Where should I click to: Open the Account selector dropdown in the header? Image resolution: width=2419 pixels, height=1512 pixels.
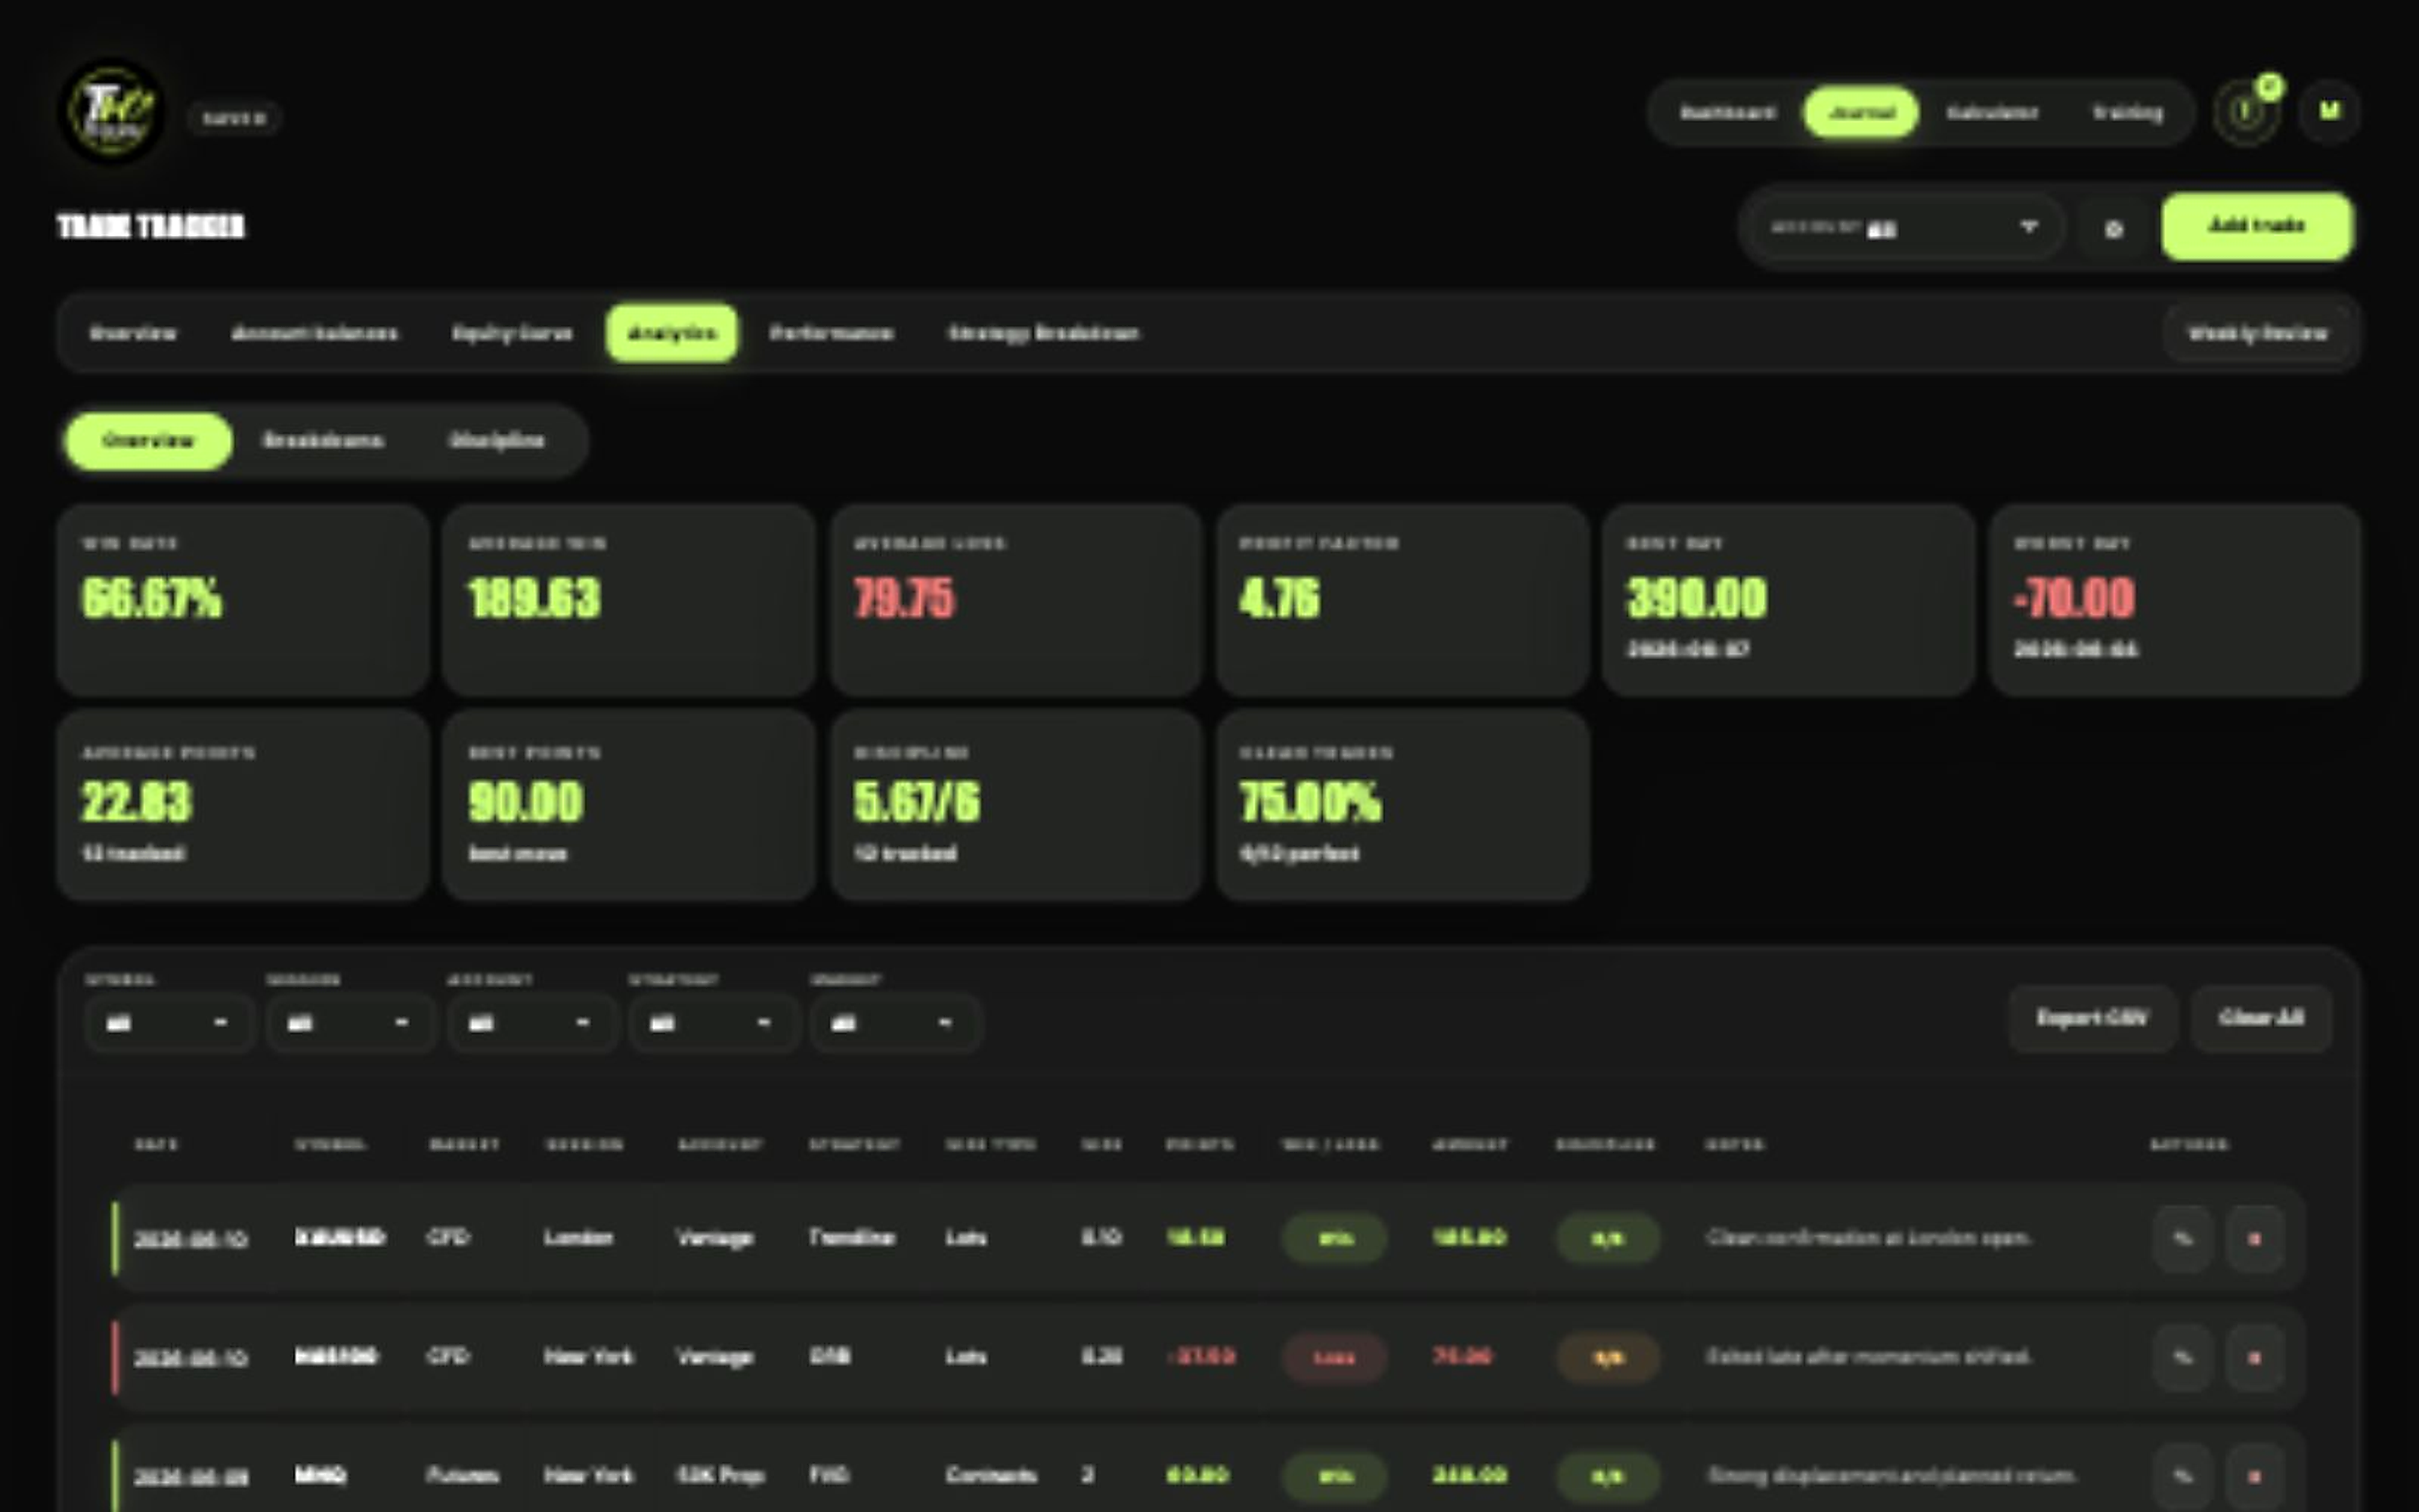(x=1905, y=228)
